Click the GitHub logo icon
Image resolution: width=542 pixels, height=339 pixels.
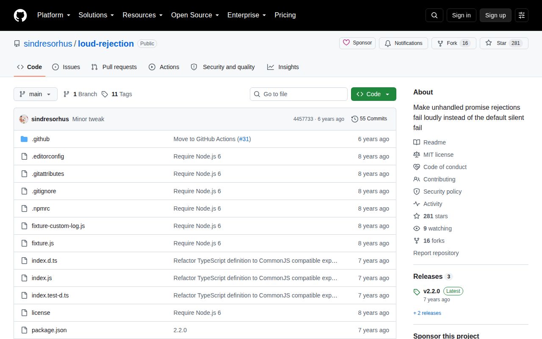click(x=20, y=15)
